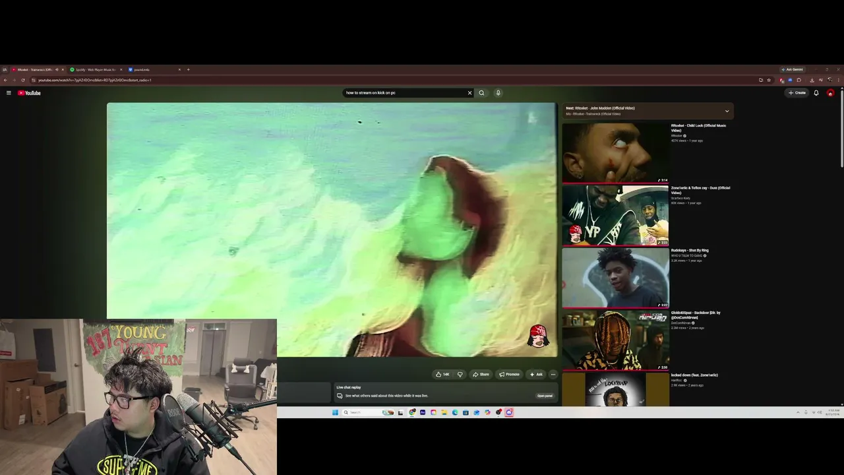The height and width of the screenshot is (475, 844).
Task: Reload the YouTube page
Action: (x=23, y=80)
